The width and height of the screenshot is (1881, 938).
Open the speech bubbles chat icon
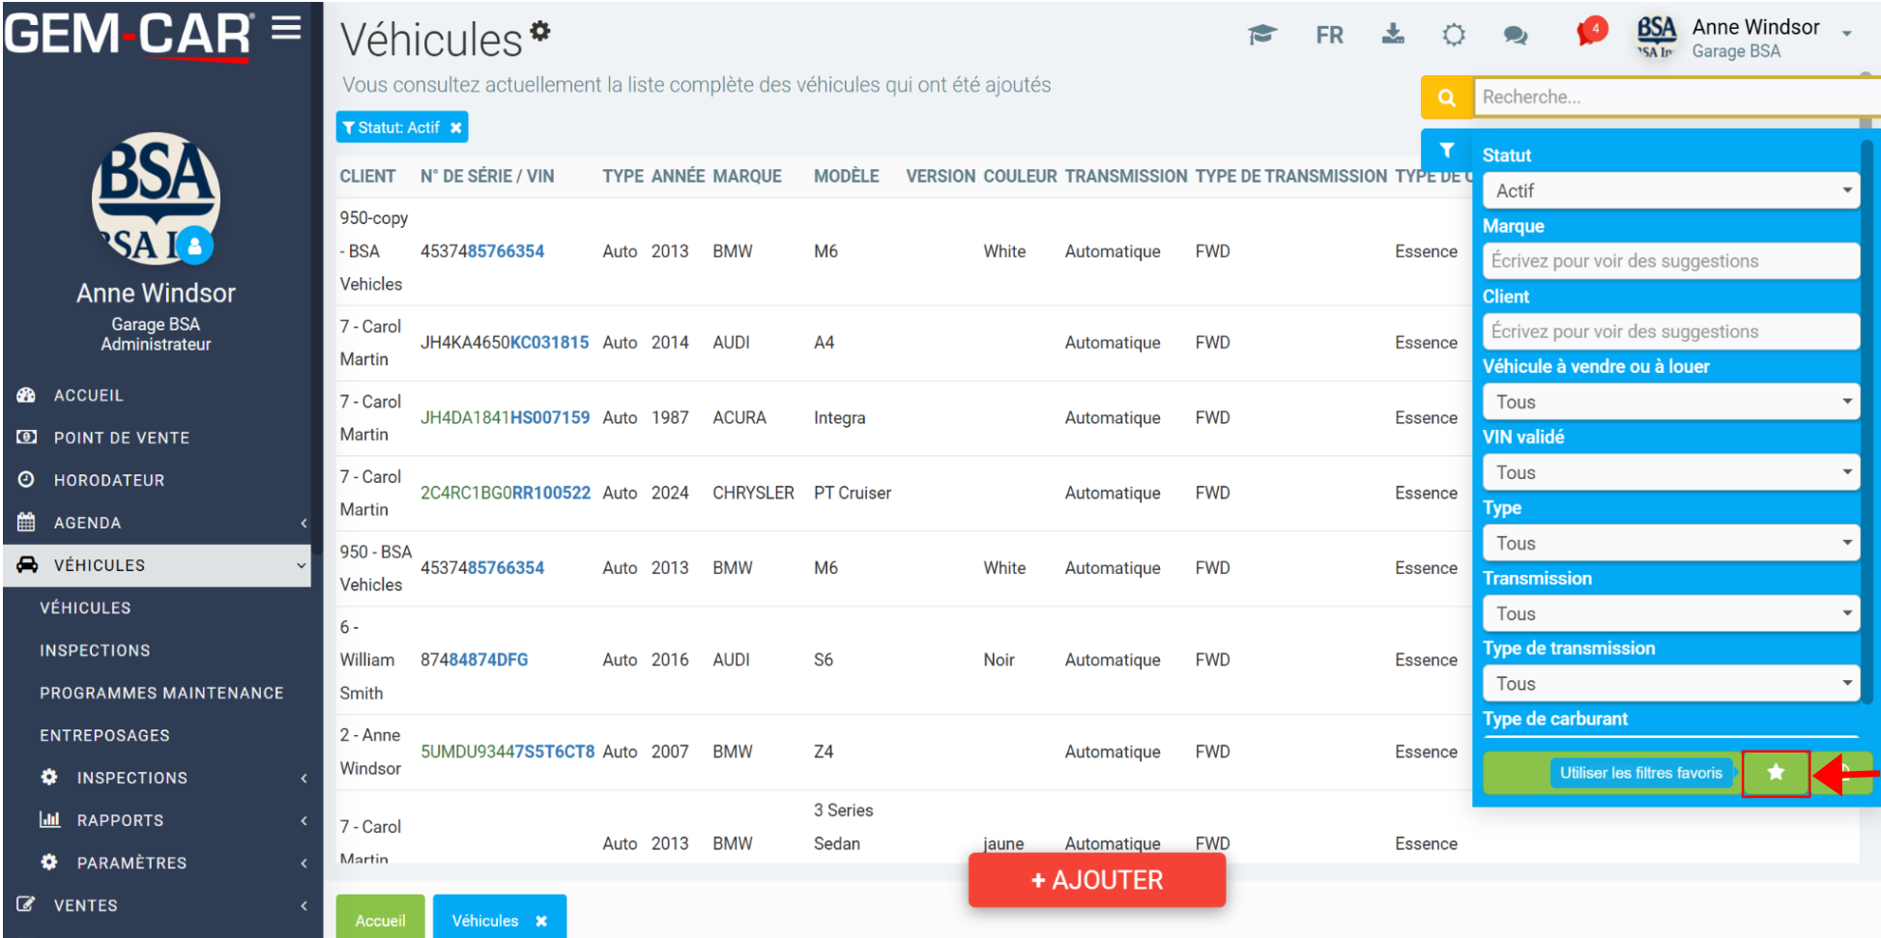[x=1515, y=36]
